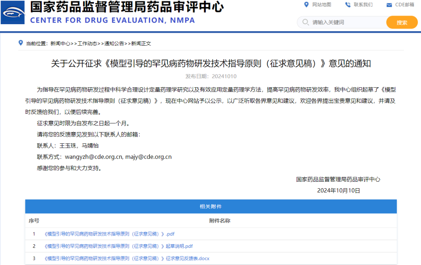421x265 pixels.
Task: Click the CDE logo icon
Action: pyautogui.click(x=13, y=13)
